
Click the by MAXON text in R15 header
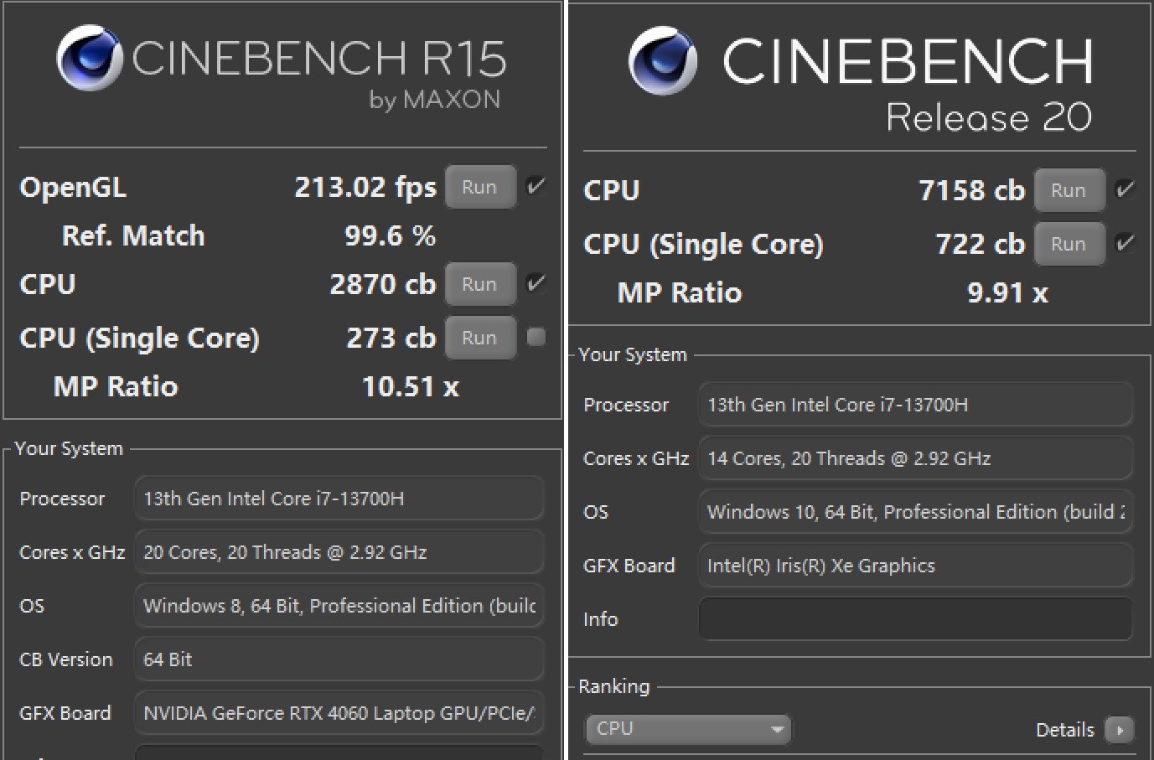click(x=435, y=100)
